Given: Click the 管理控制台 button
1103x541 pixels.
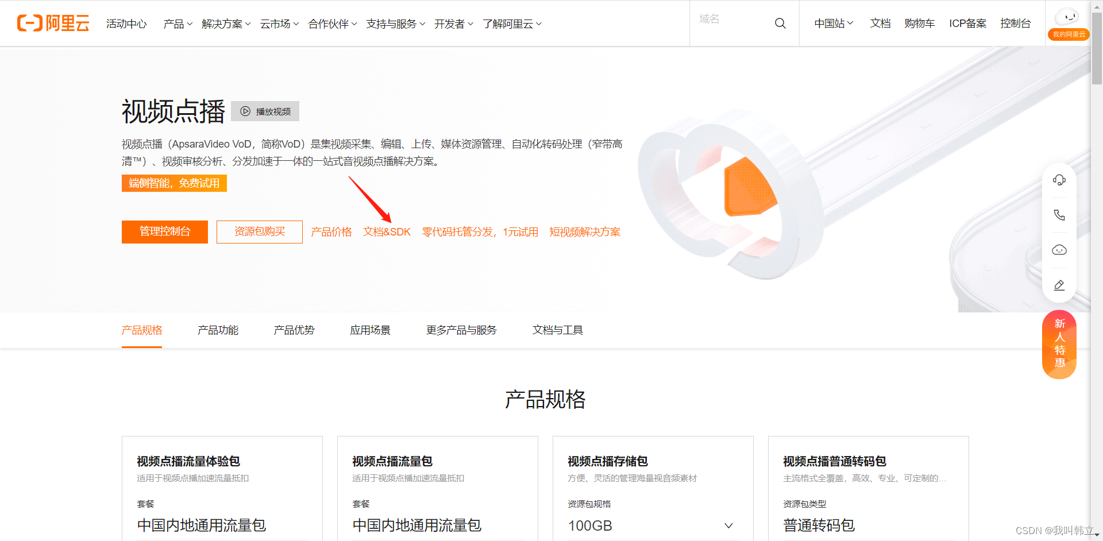Looking at the screenshot, I should (x=165, y=232).
